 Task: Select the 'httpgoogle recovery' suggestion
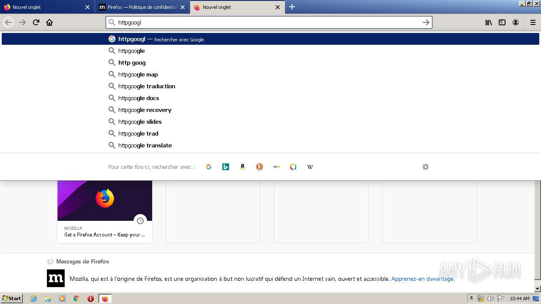point(270,110)
